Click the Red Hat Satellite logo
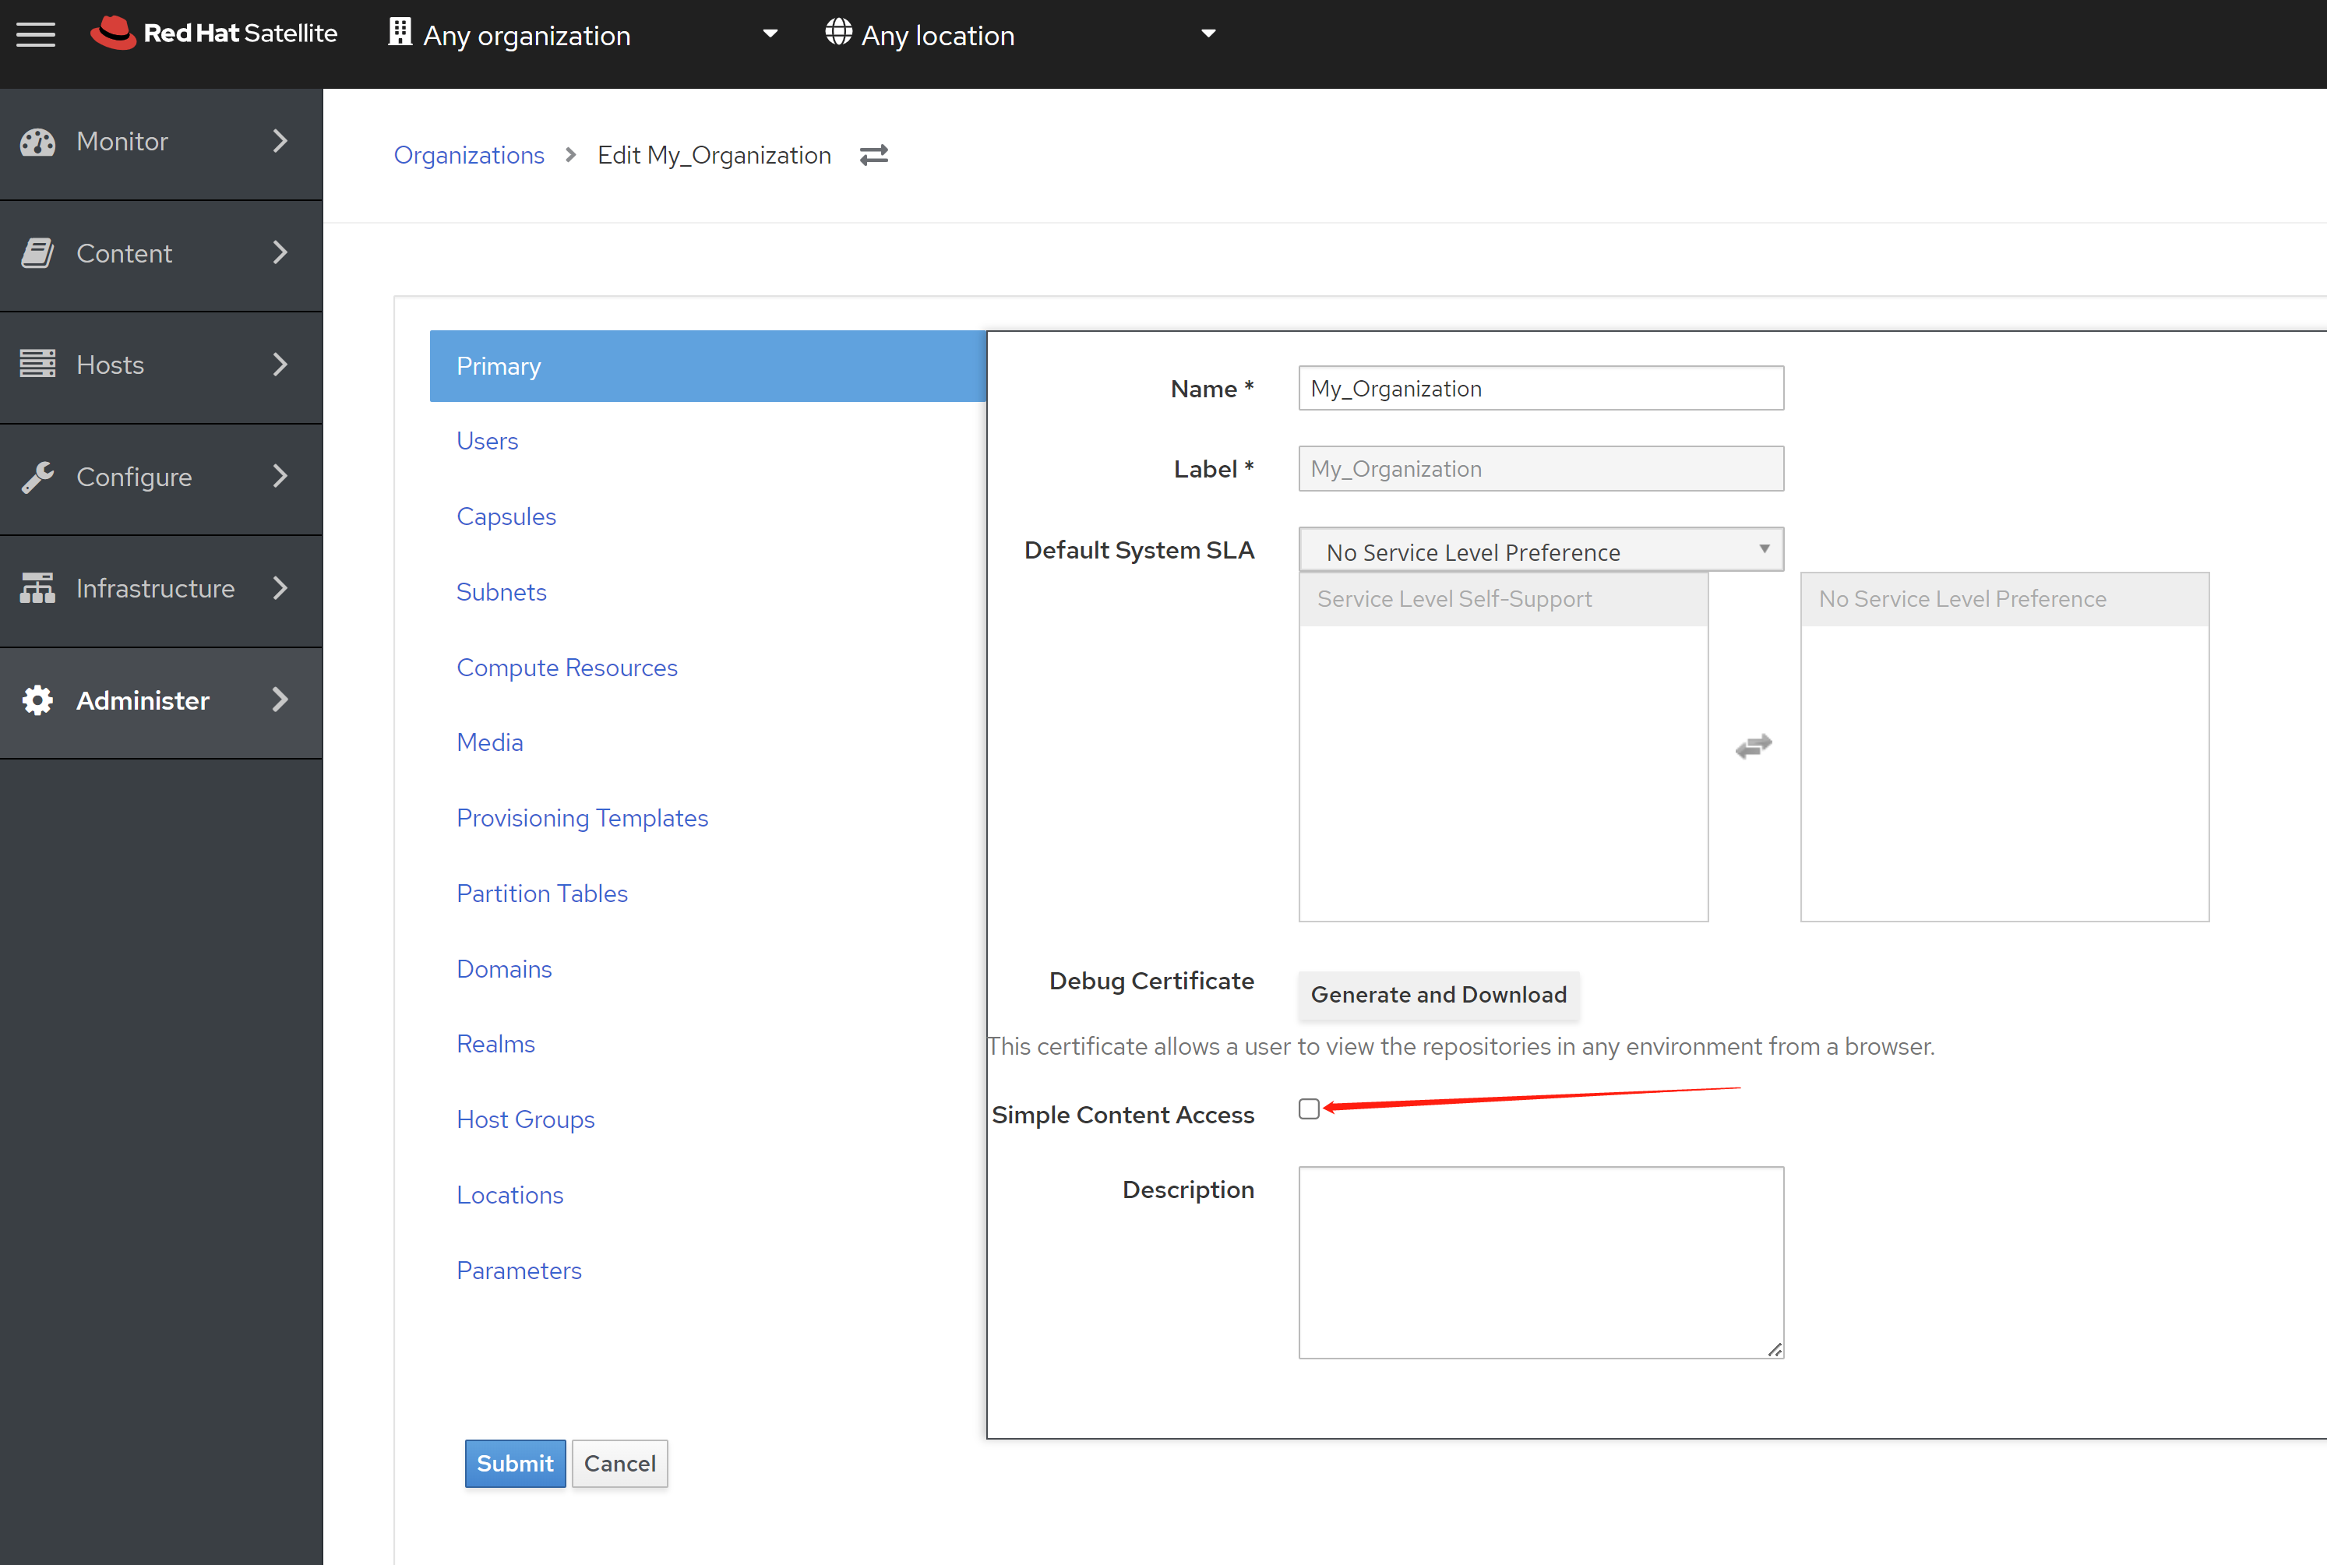 (x=213, y=34)
